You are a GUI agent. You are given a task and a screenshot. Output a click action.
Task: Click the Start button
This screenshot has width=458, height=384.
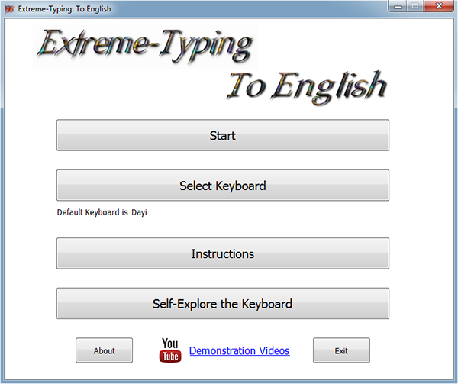(x=223, y=135)
